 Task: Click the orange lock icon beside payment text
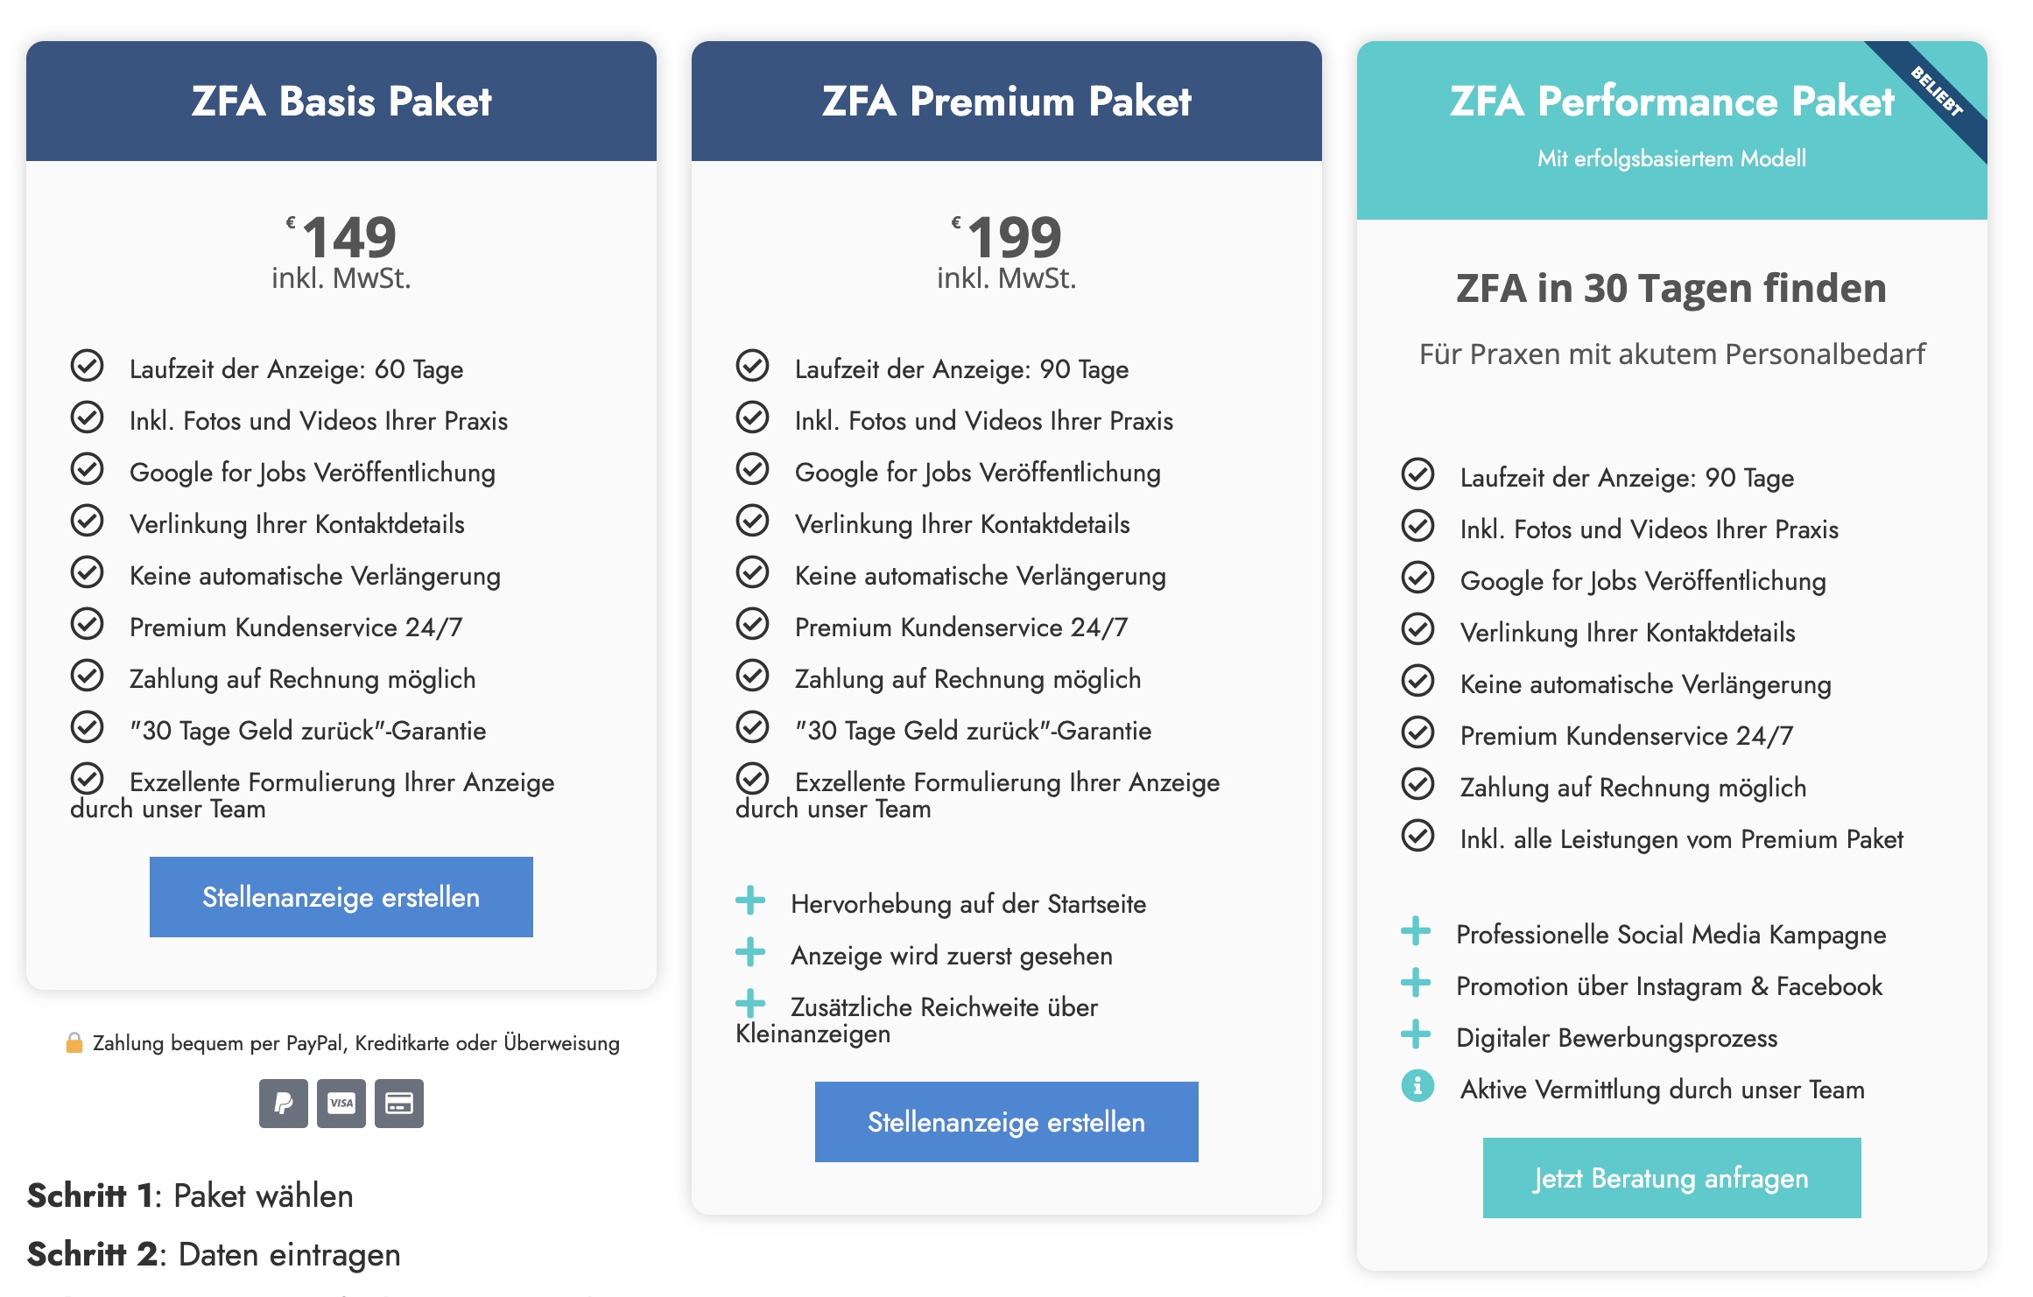pos(74,1042)
